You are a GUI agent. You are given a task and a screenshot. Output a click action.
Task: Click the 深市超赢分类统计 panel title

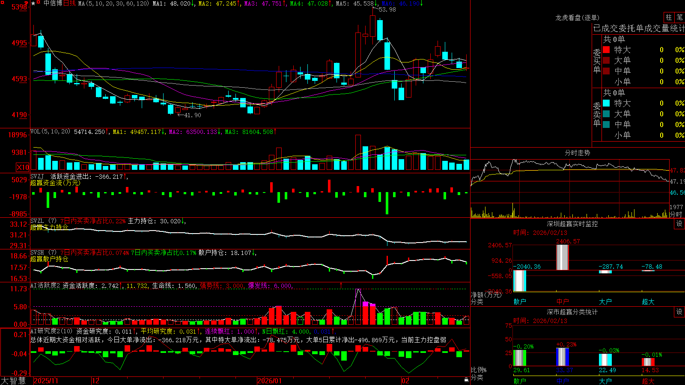click(572, 312)
